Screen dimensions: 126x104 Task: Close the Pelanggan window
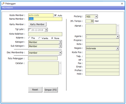[x=122, y=4]
